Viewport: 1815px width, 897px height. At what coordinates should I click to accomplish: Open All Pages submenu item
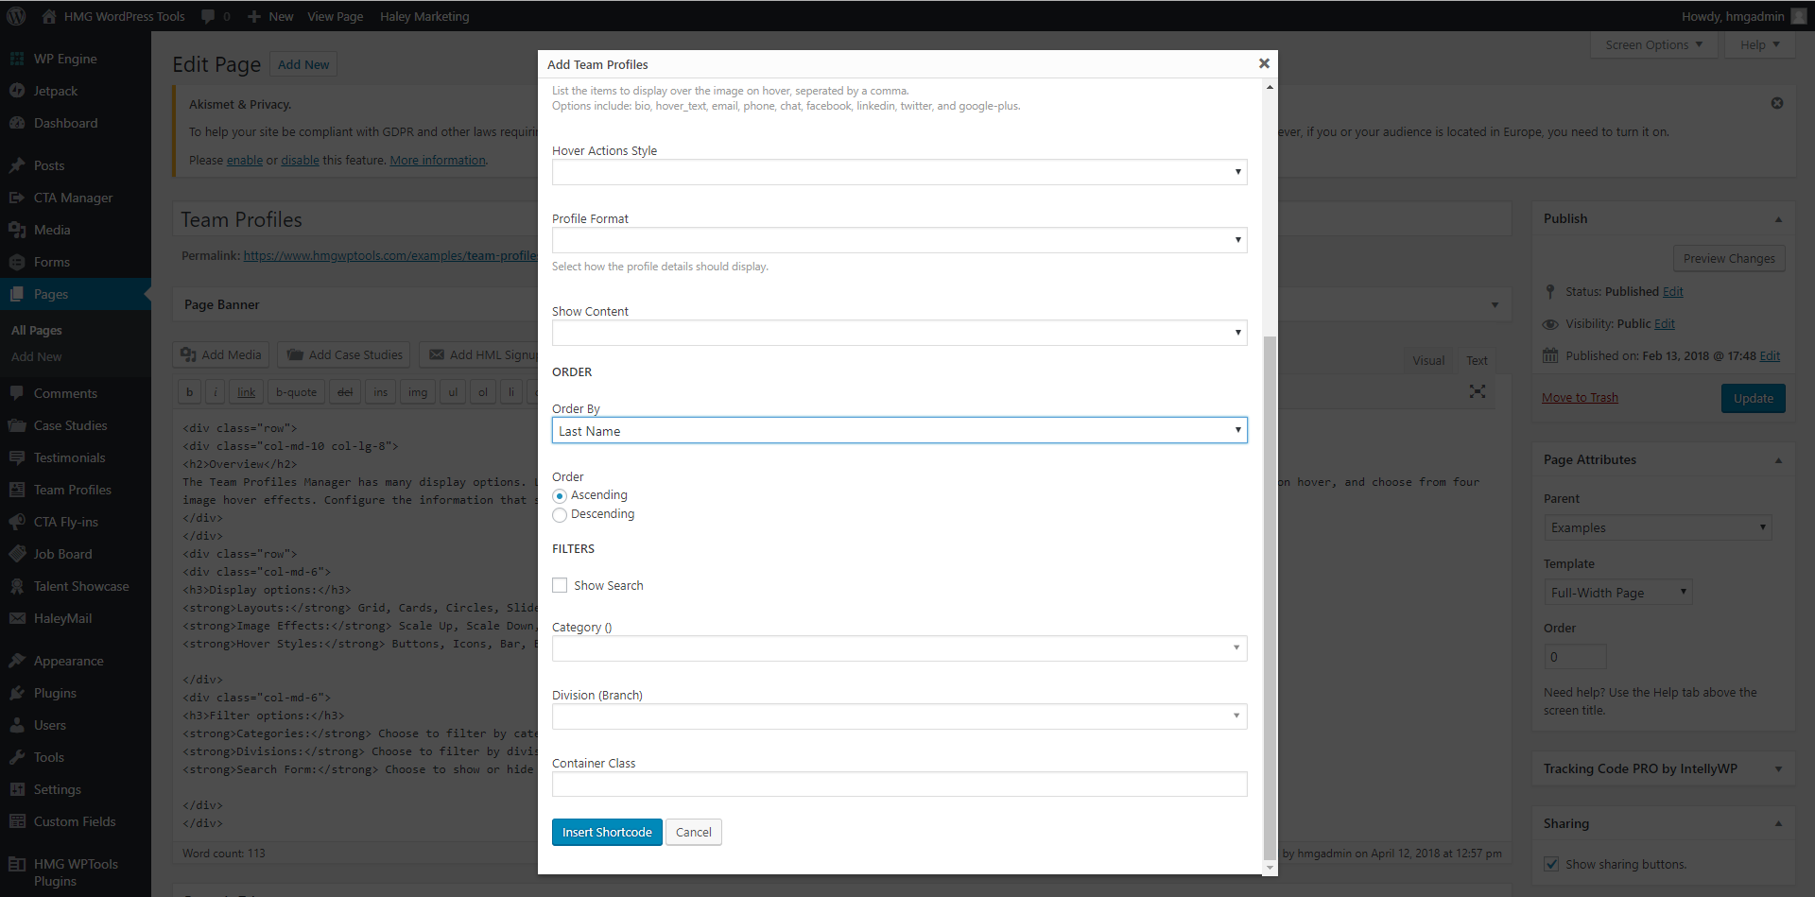[x=37, y=330]
